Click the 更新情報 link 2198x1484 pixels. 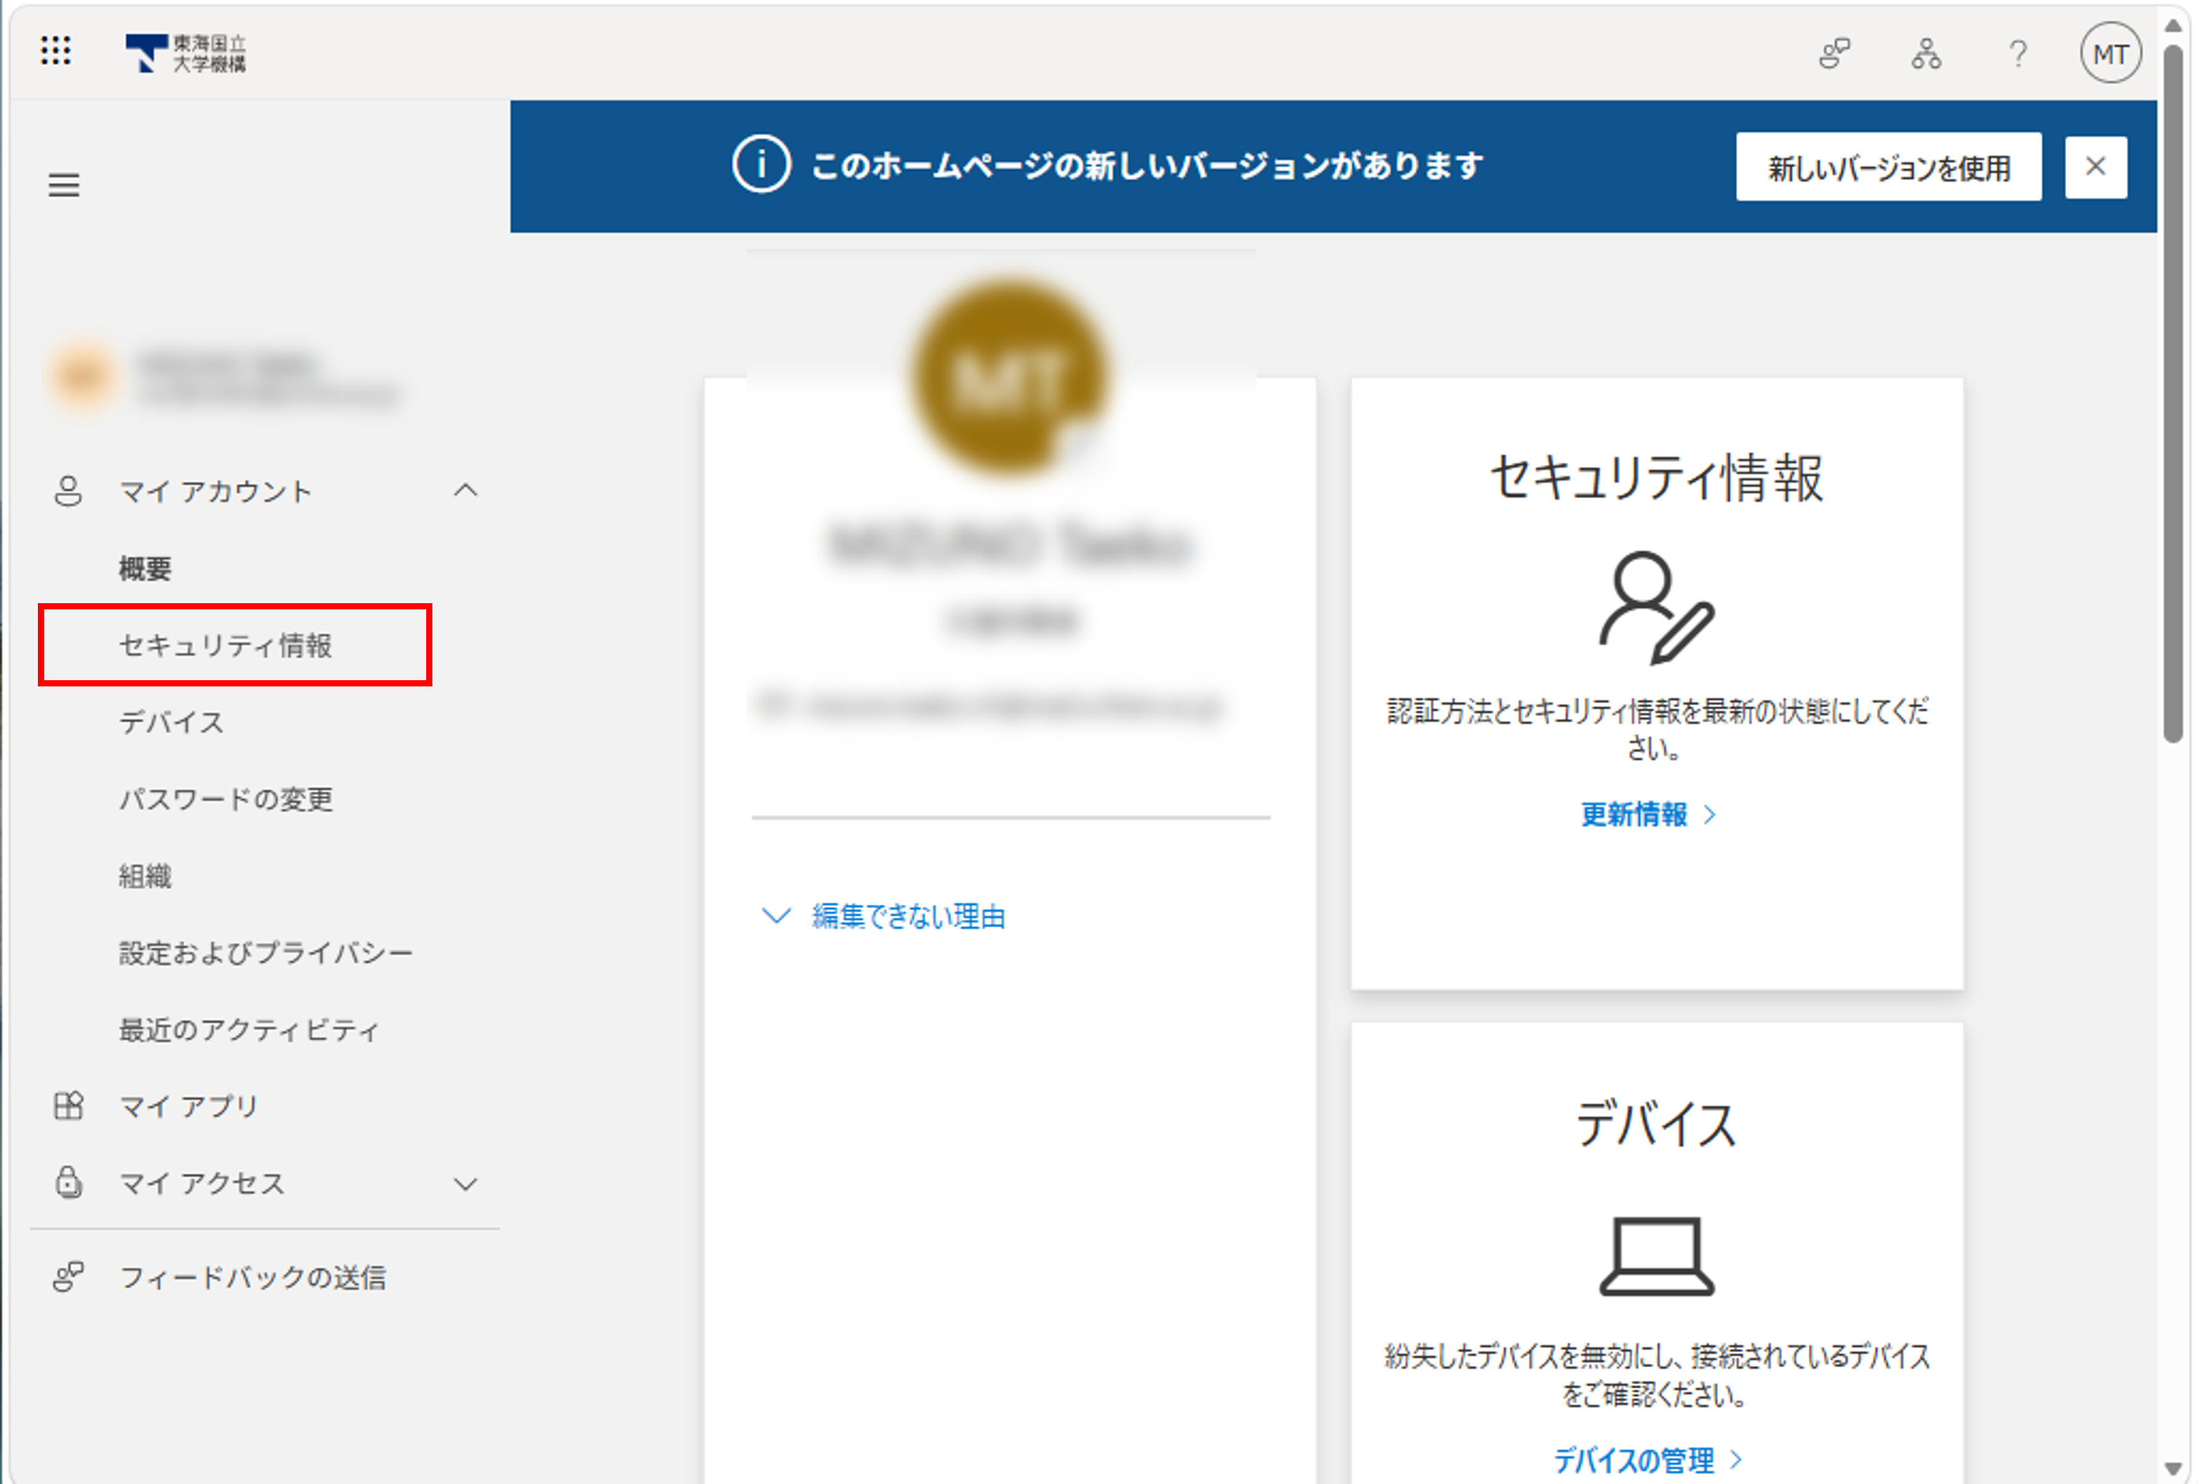point(1648,814)
